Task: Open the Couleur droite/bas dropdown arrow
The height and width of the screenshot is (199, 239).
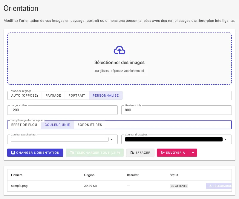Action: click(226, 139)
